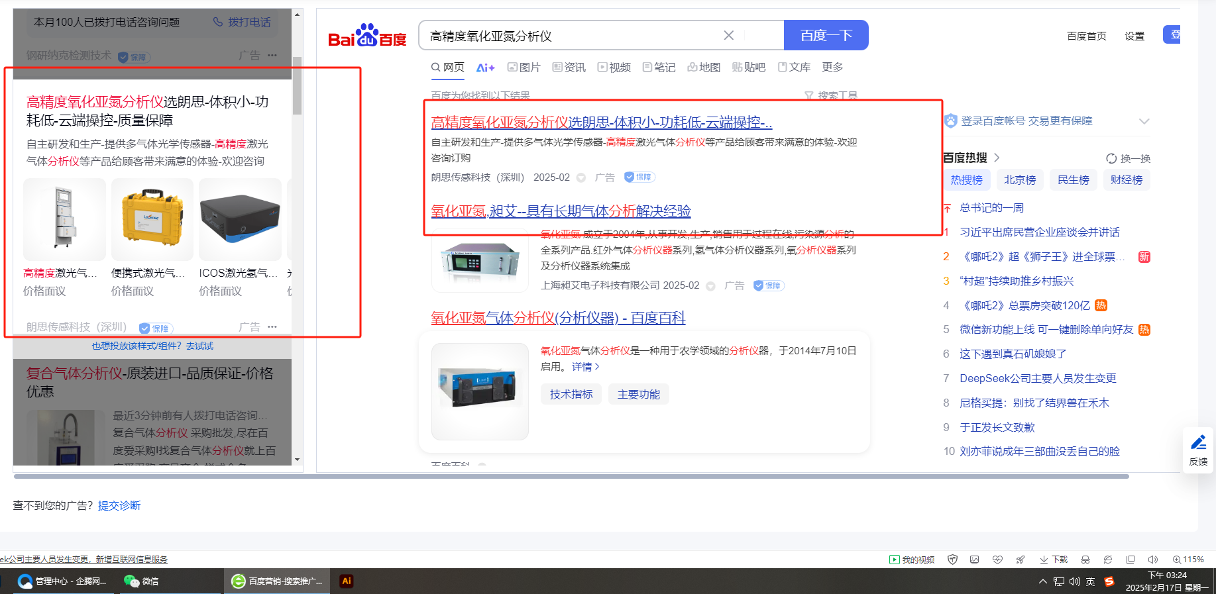The image size is (1216, 594).
Task: Expand the 登录百度帐号 login notice chevron
Action: tap(1144, 121)
